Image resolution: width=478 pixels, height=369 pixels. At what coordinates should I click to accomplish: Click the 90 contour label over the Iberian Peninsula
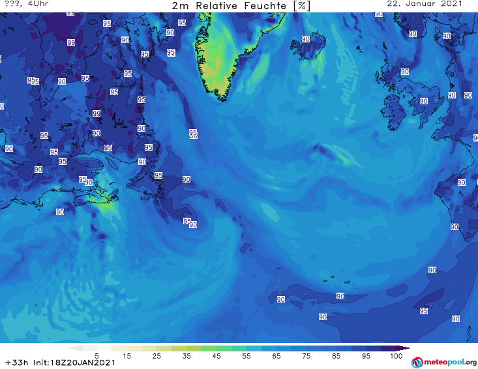(461, 183)
